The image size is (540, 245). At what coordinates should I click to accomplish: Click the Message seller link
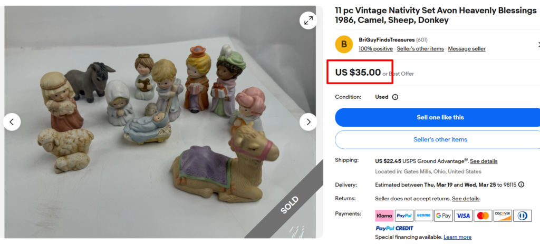pos(467,49)
